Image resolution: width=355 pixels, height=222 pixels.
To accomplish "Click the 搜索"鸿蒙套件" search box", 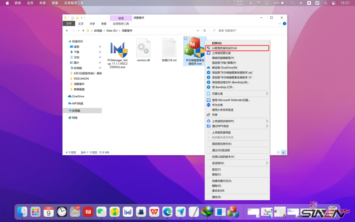I will tap(248, 31).
